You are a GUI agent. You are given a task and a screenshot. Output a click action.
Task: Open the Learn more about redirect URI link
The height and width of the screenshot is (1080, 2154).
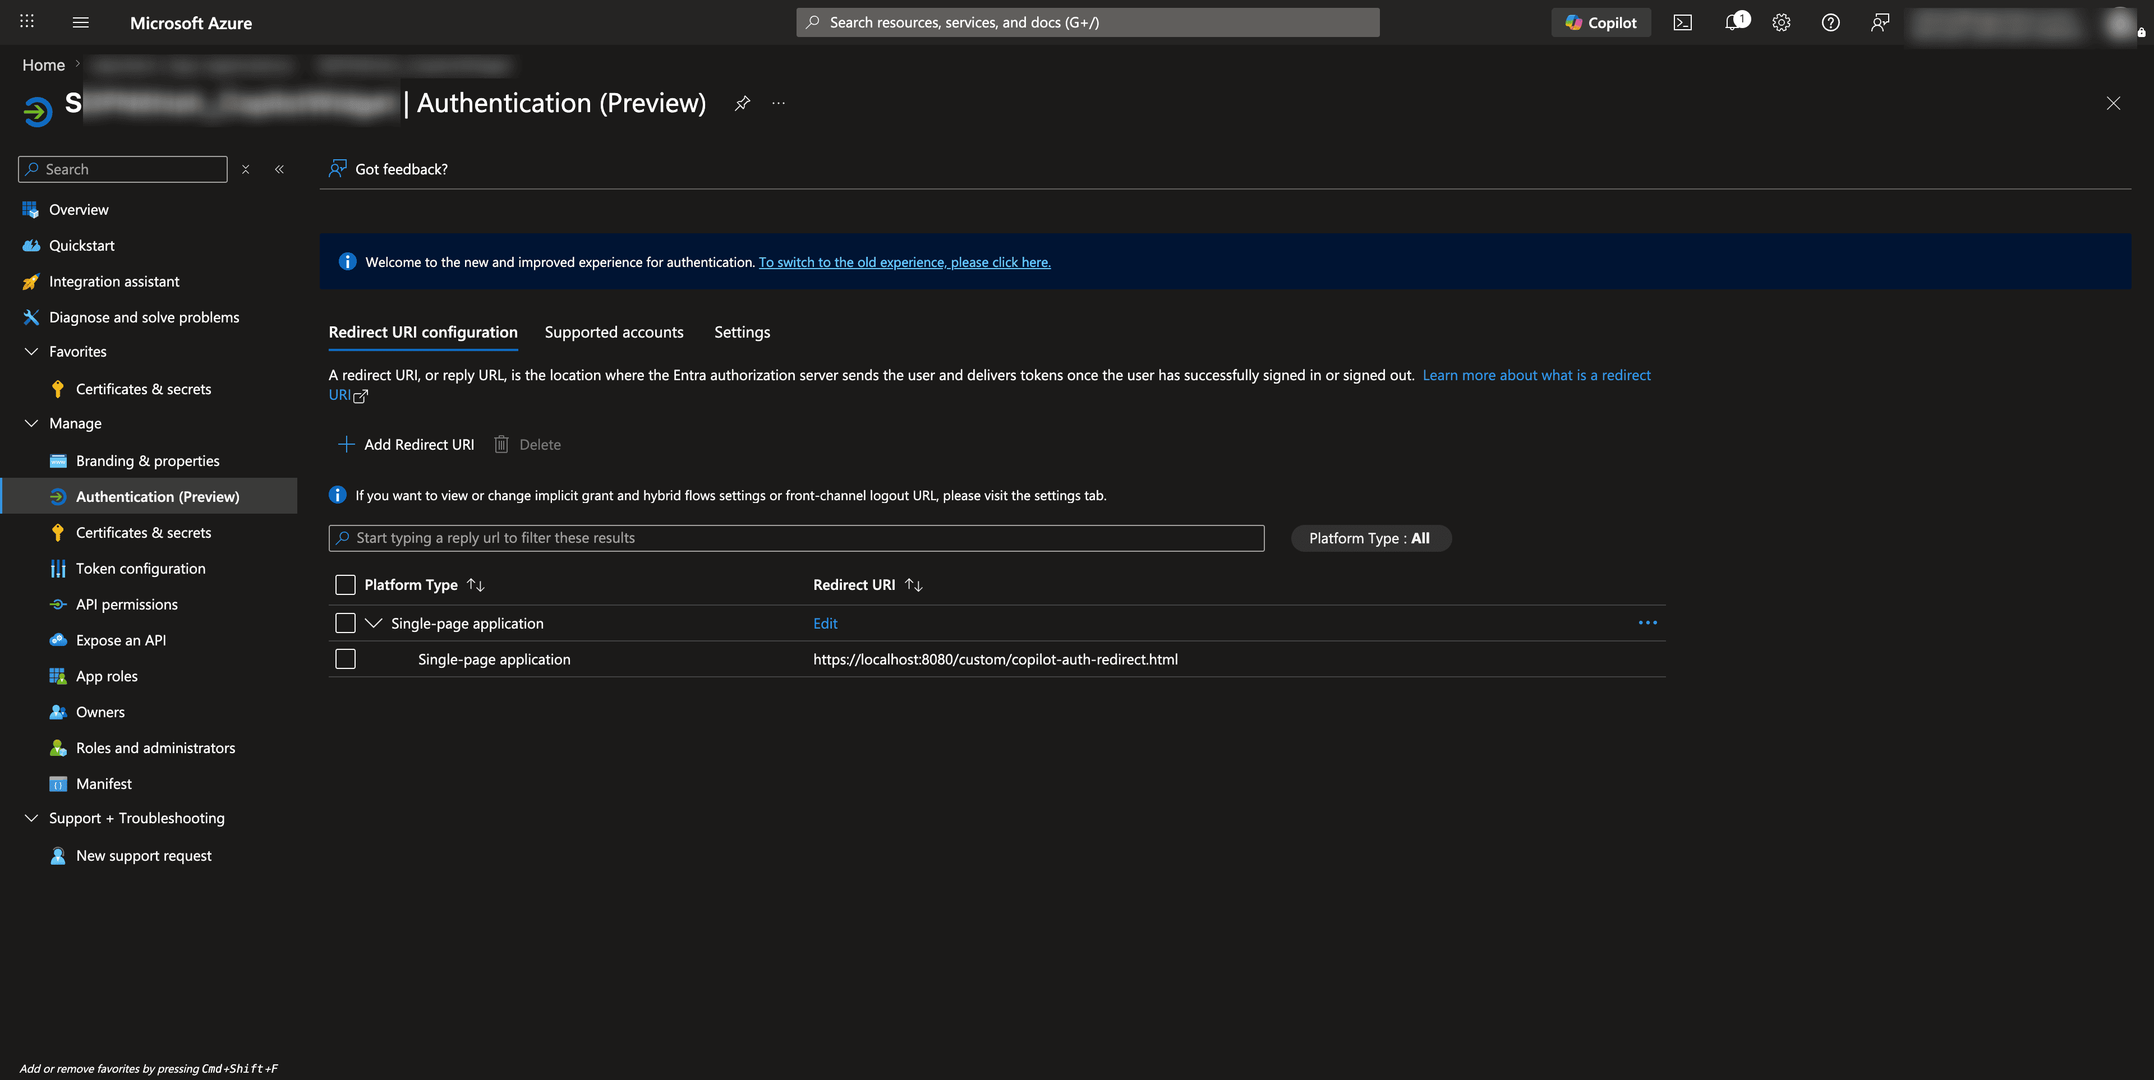pyautogui.click(x=1536, y=376)
